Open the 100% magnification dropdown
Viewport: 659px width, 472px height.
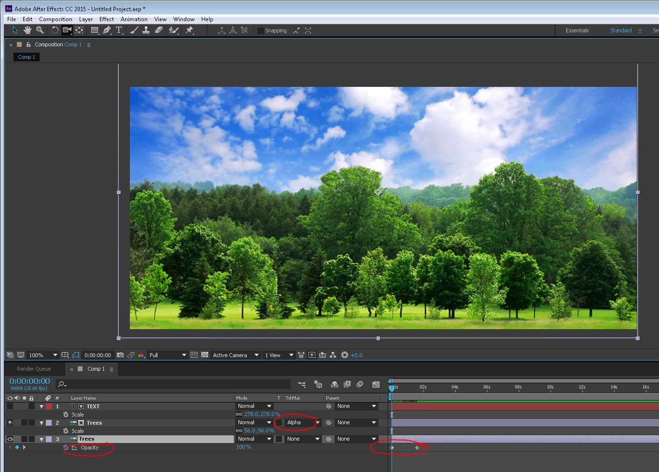tap(42, 355)
